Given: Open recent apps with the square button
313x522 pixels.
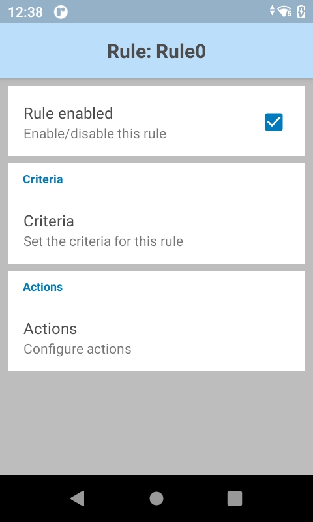Looking at the screenshot, I should tap(235, 499).
